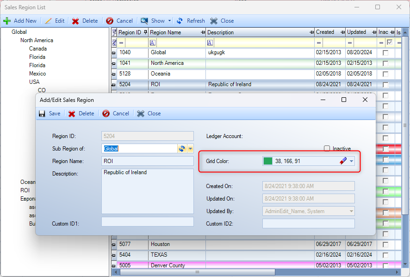410x277 pixels.
Task: Open the Sub Region of dropdown
Action: pyautogui.click(x=190, y=149)
